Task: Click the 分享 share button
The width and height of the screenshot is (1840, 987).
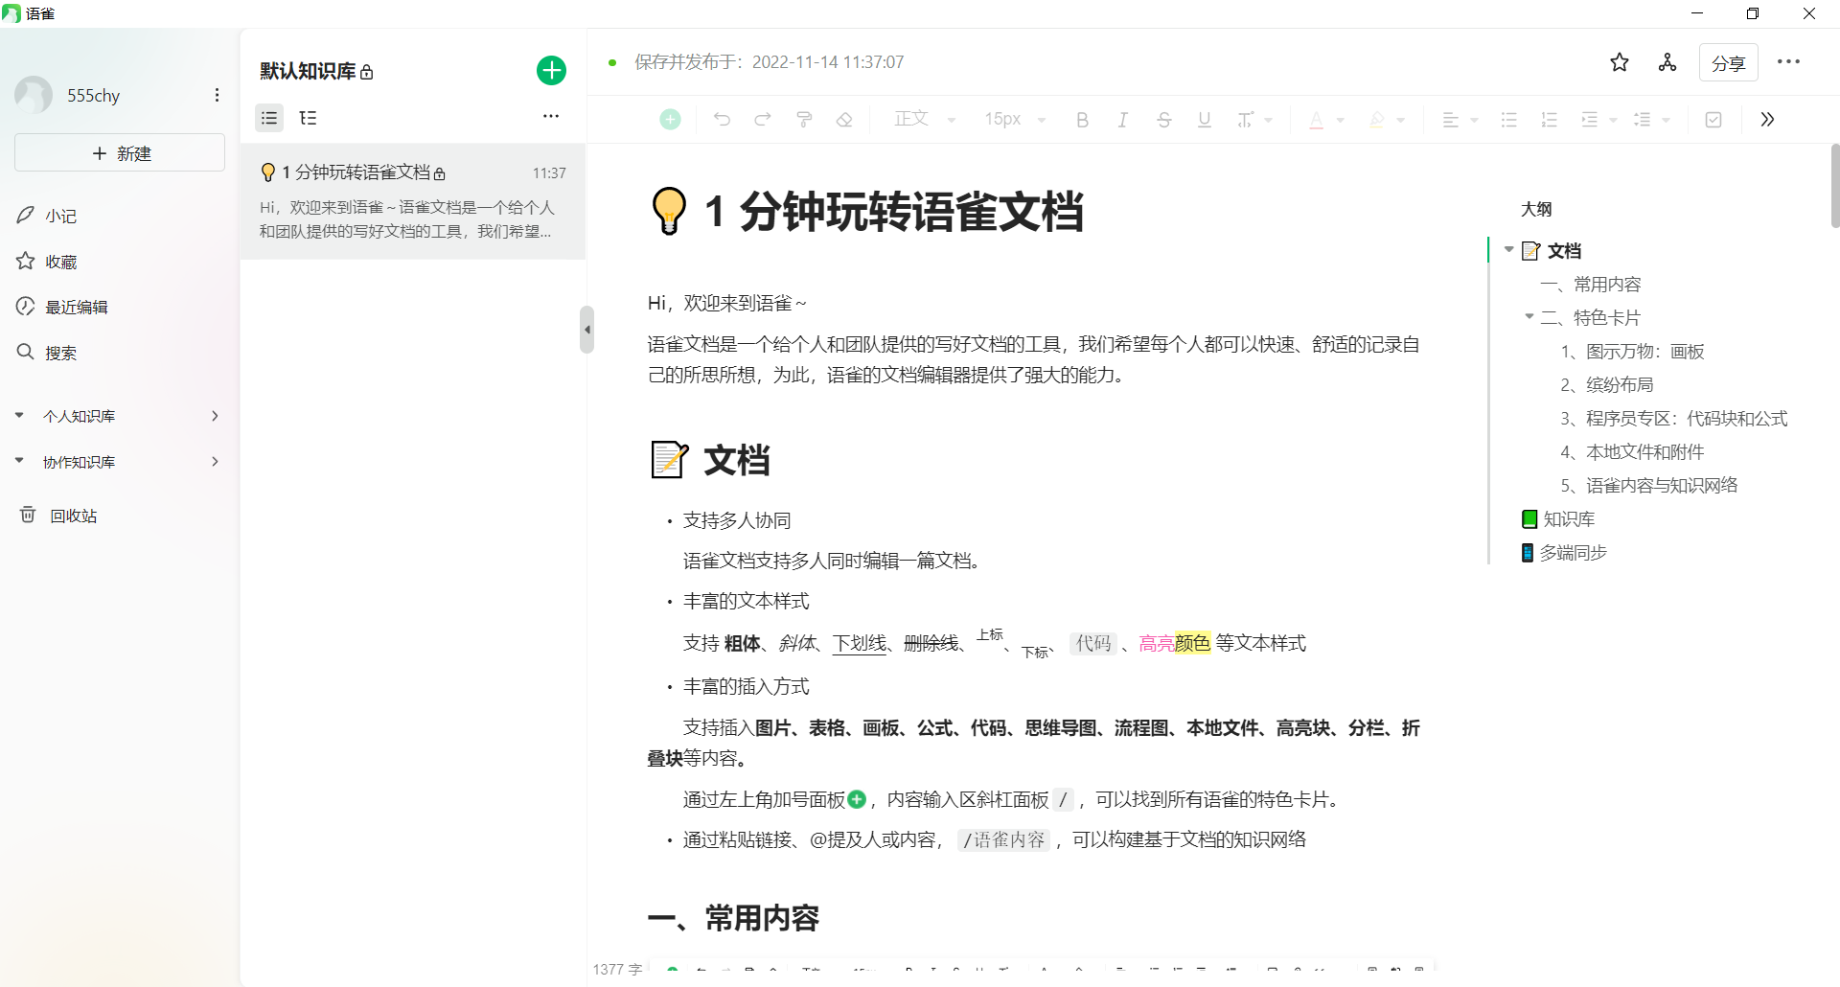Action: [1729, 62]
